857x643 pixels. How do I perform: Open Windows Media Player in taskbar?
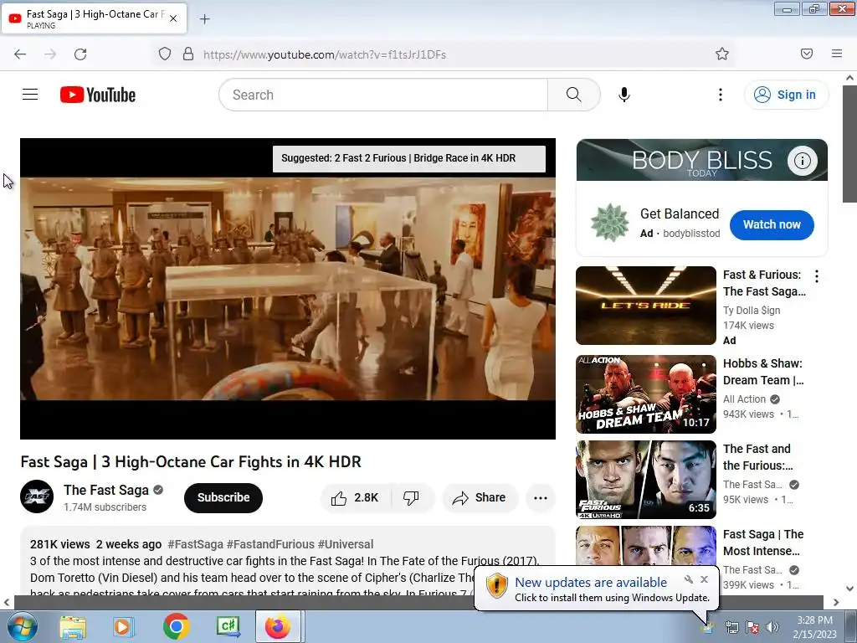click(123, 627)
